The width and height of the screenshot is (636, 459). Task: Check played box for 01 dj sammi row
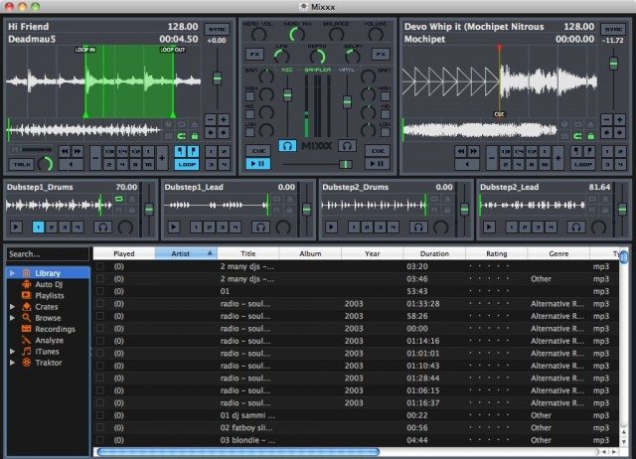100,415
